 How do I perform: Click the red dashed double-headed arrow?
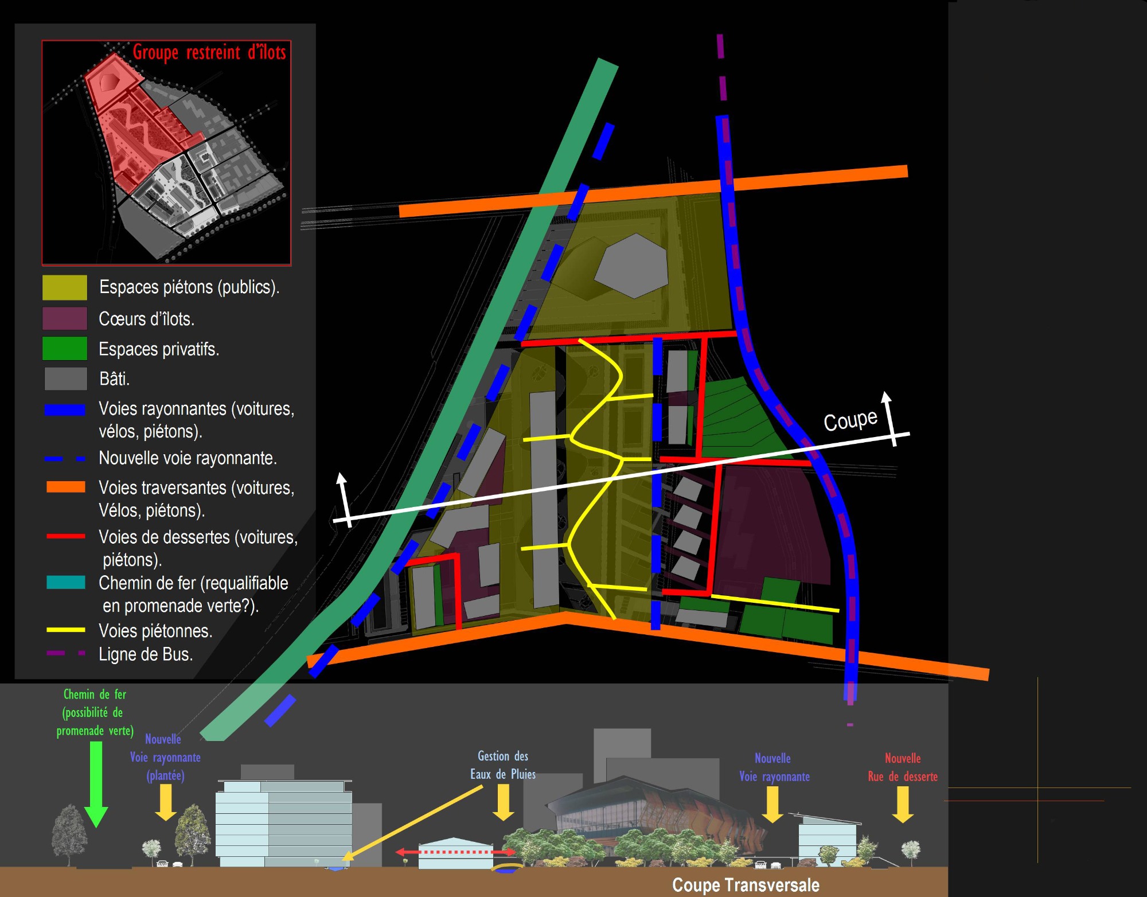point(456,852)
